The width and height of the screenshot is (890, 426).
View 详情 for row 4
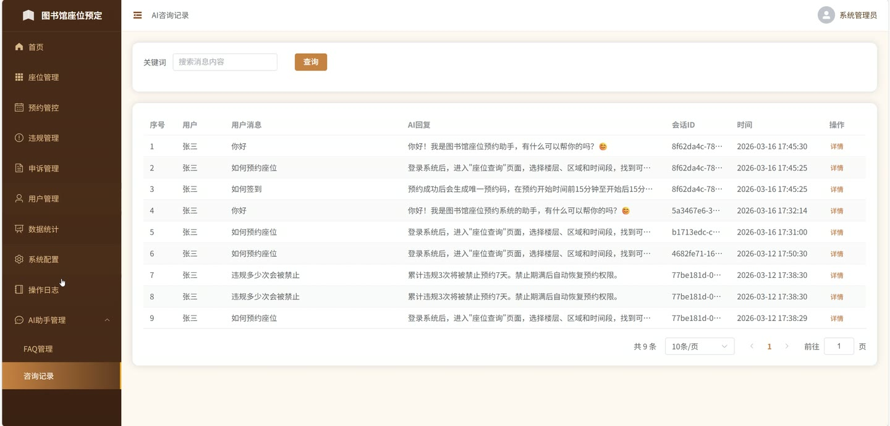click(x=837, y=211)
